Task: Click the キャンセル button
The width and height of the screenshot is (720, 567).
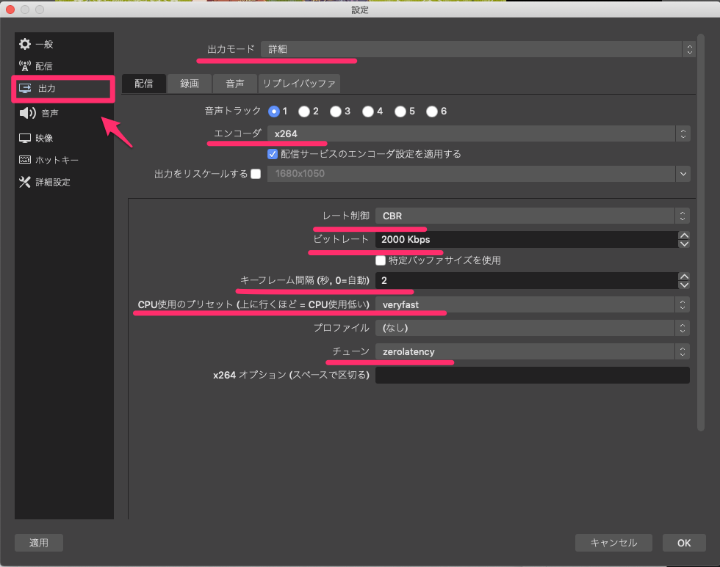Action: click(613, 543)
